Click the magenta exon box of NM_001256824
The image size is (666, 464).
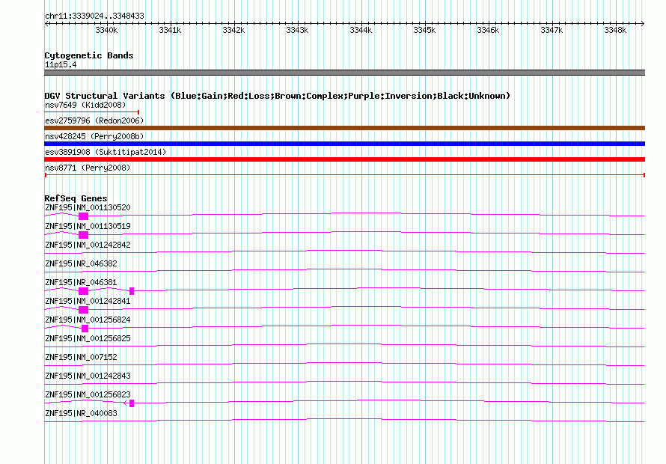click(x=85, y=329)
